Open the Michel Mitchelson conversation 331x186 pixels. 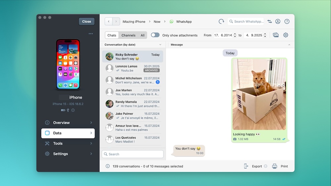(133, 80)
